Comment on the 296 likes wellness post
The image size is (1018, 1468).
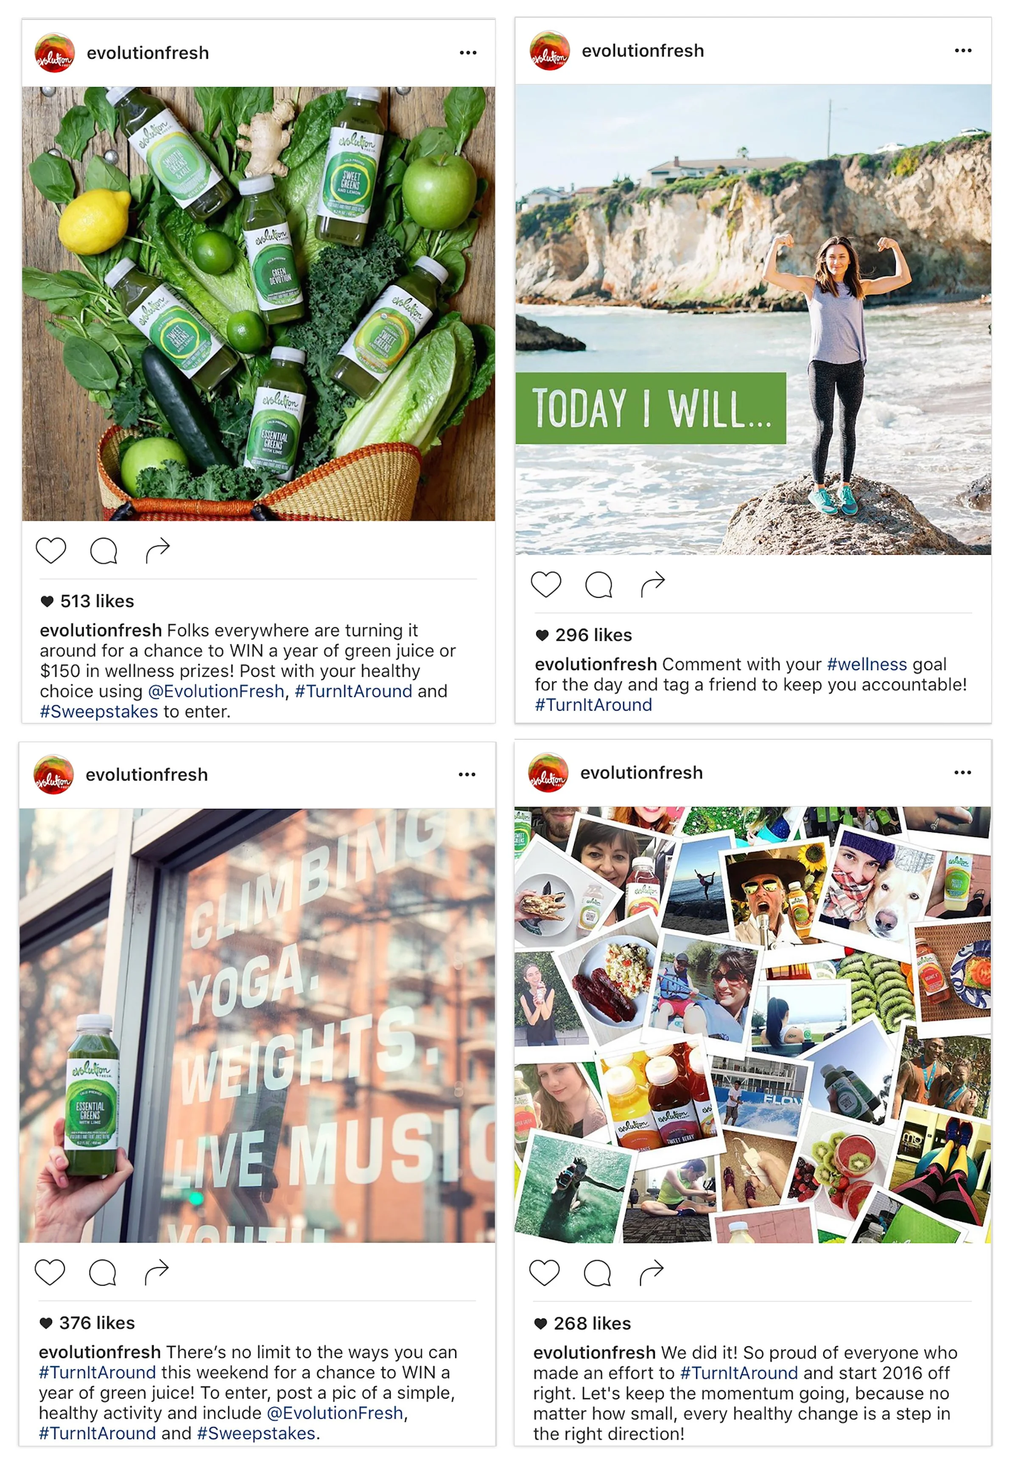(599, 585)
